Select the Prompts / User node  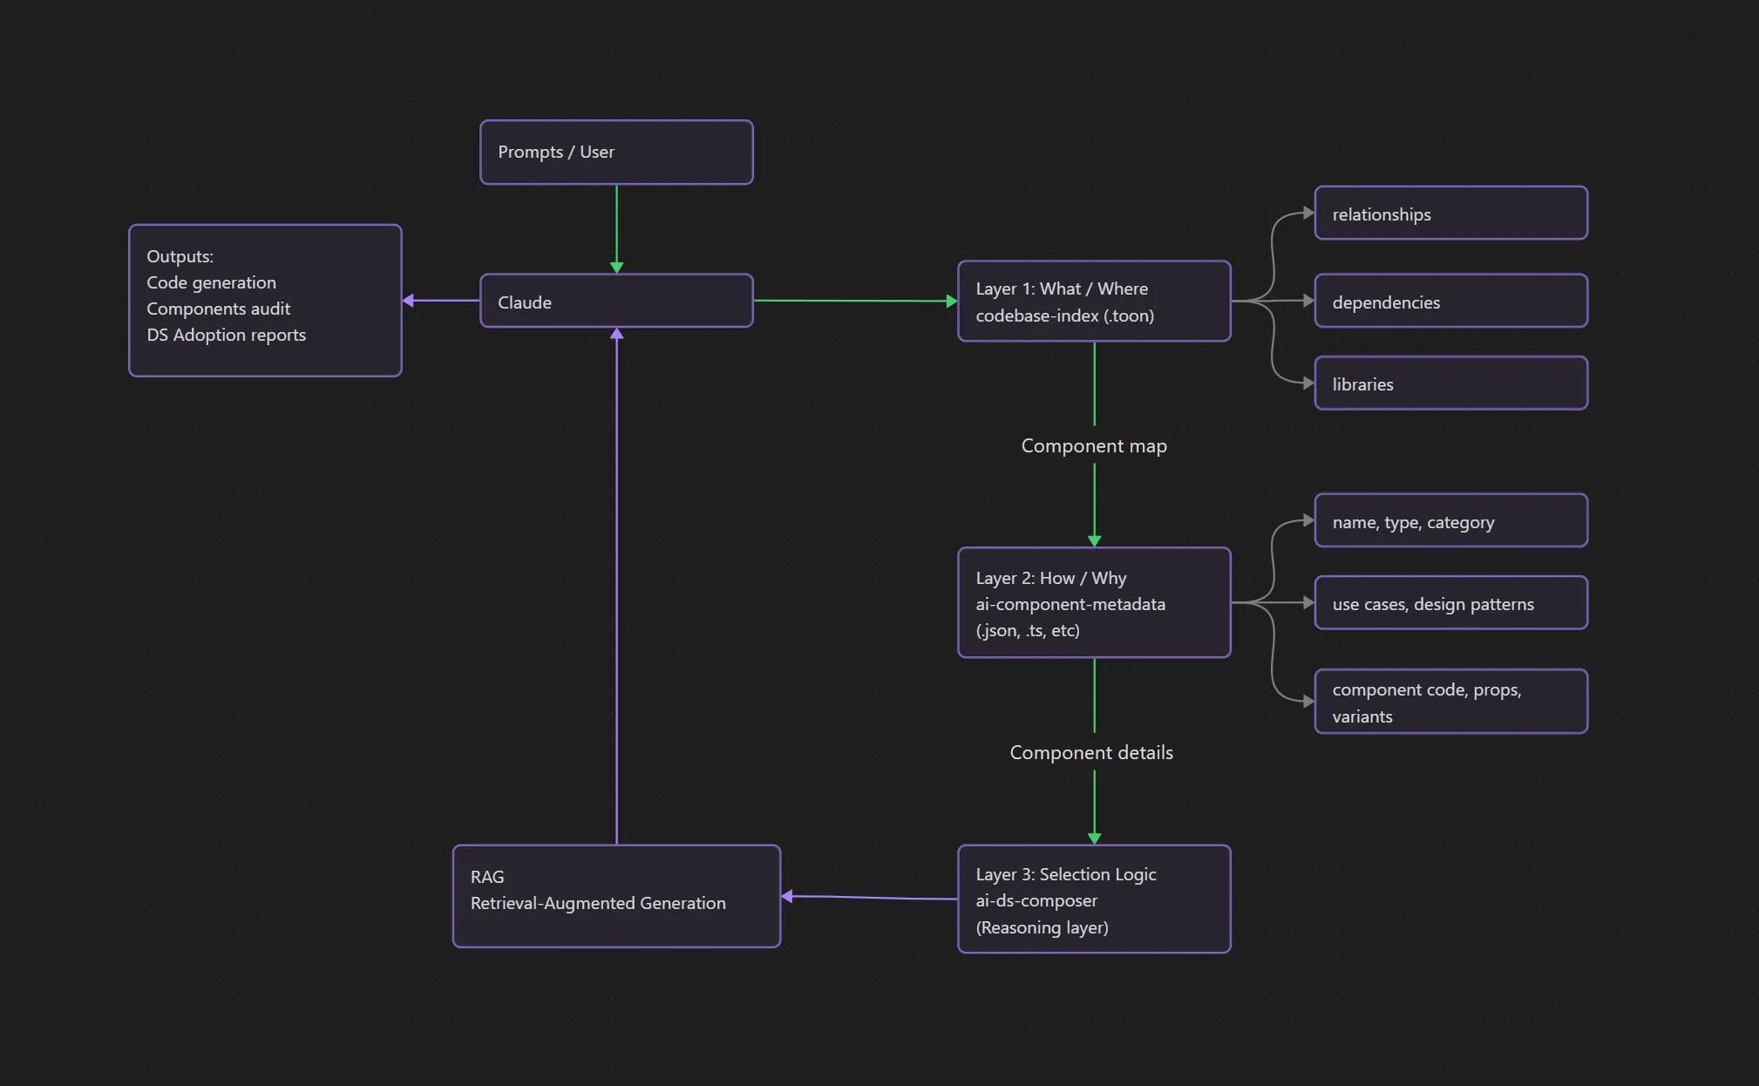pyautogui.click(x=616, y=153)
